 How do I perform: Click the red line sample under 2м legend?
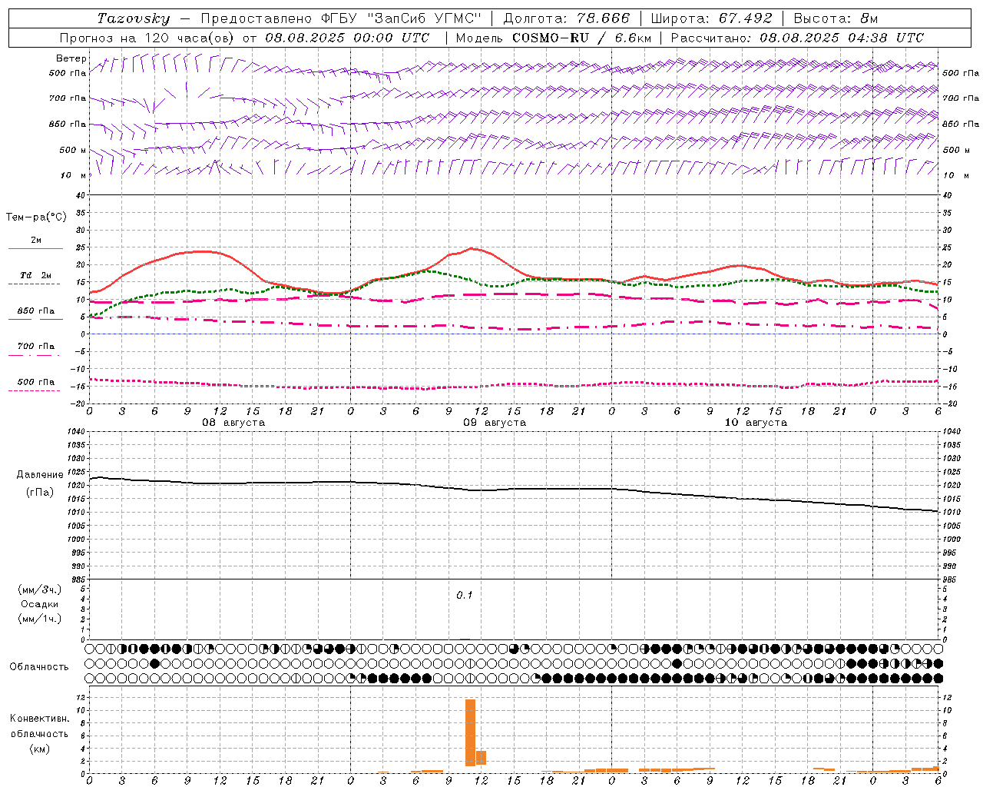[x=35, y=249]
